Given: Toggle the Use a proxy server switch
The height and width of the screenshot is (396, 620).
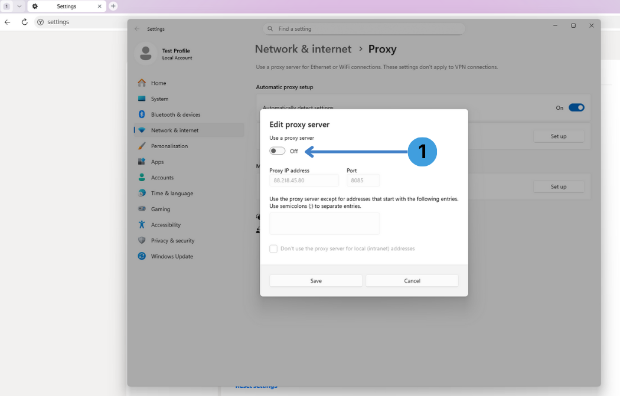Looking at the screenshot, I should (x=277, y=151).
